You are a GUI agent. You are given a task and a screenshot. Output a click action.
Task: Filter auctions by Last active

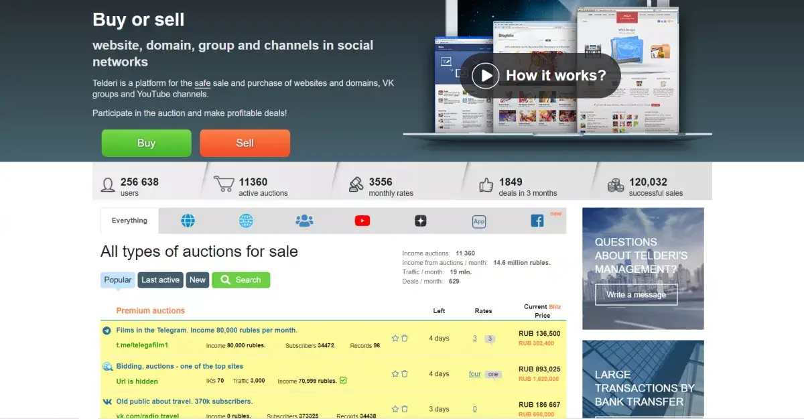(x=160, y=280)
